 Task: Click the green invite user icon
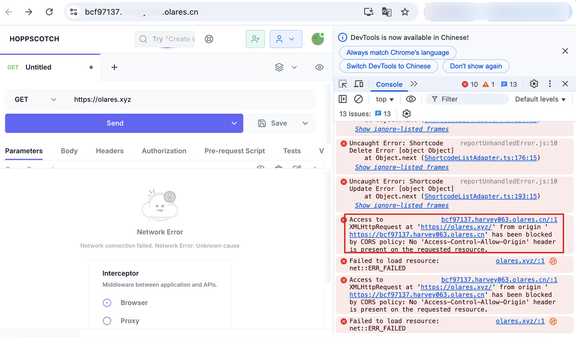tap(256, 39)
